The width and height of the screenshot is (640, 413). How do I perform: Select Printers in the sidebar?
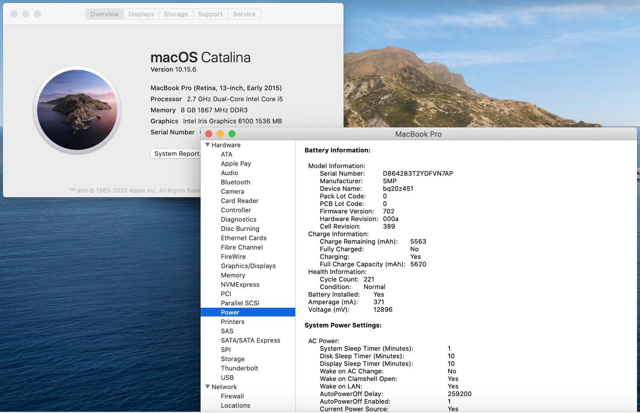[x=232, y=321]
